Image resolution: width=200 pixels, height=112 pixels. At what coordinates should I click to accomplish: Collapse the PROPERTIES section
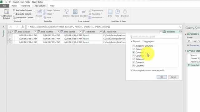point(186,34)
